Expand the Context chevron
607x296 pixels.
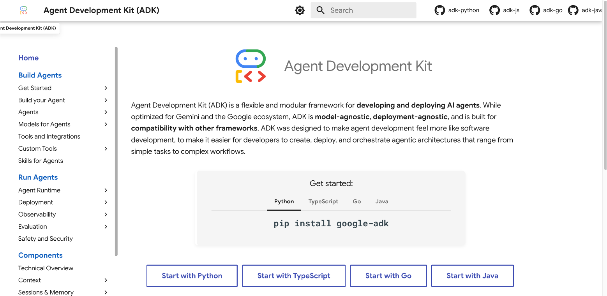click(x=106, y=280)
